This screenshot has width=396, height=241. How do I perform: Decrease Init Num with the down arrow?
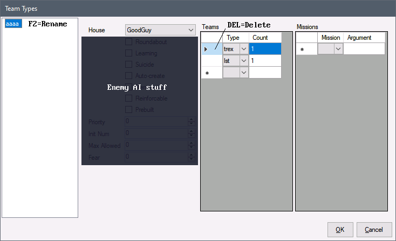pos(192,136)
